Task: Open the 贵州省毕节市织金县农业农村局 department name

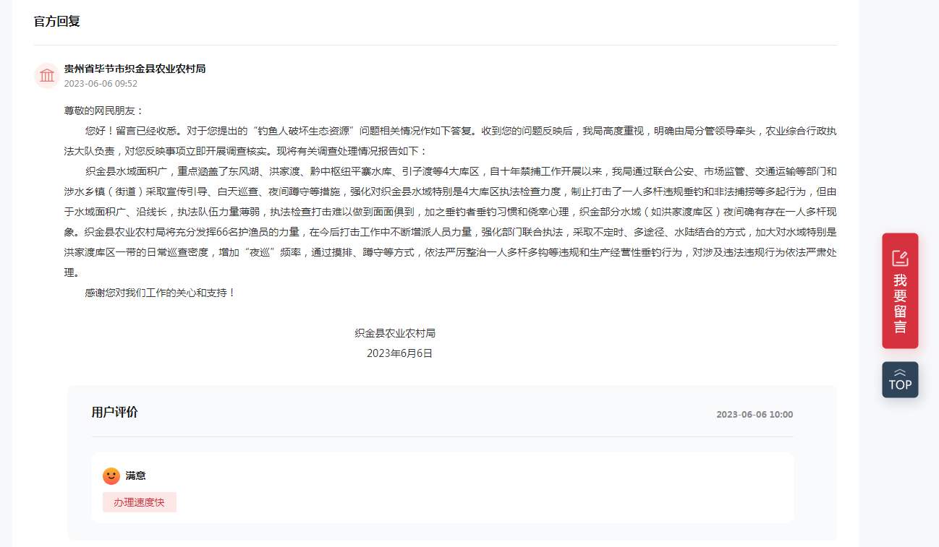Action: [135, 69]
